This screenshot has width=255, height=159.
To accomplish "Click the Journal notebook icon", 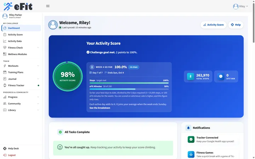I will [x=5, y=79].
